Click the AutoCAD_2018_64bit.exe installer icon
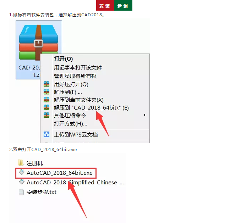 click(x=22, y=172)
